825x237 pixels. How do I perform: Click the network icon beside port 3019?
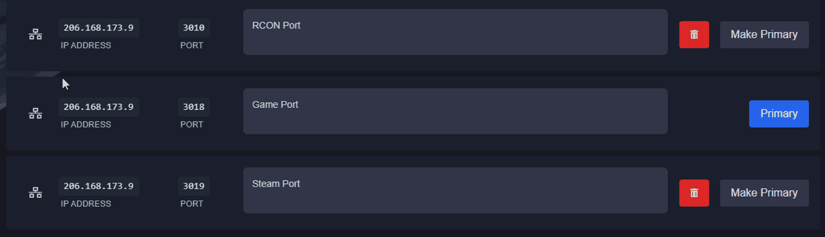coord(35,193)
